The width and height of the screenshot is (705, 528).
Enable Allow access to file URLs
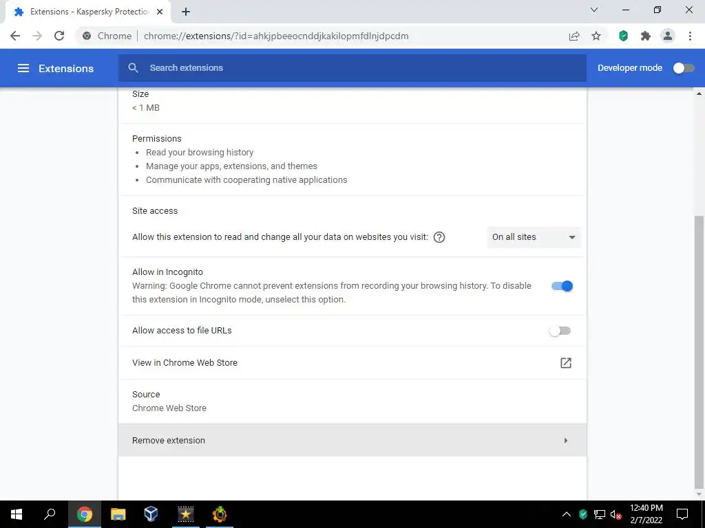click(x=560, y=331)
